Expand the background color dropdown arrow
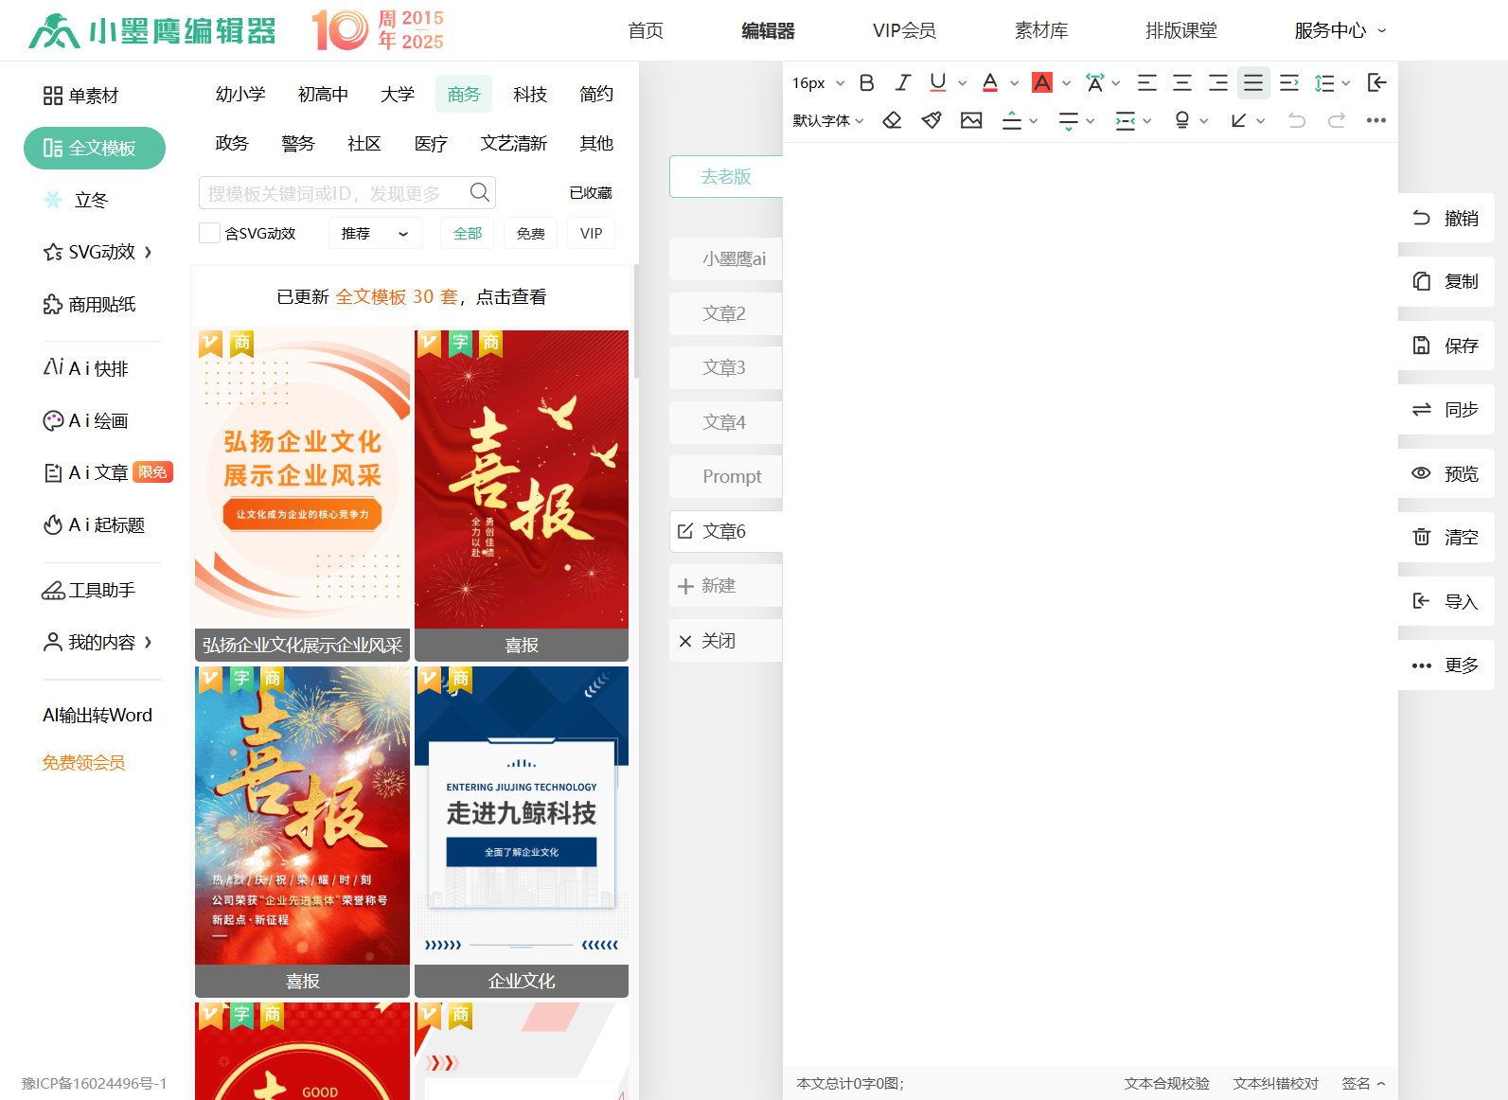The height and width of the screenshot is (1100, 1508). (x=1067, y=83)
